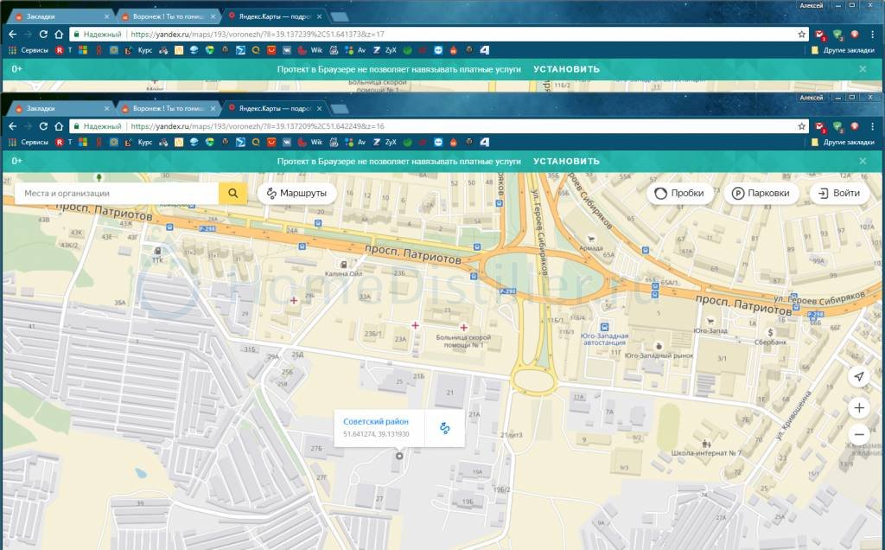Zoom out the map with the minus button
The width and height of the screenshot is (885, 550).
click(859, 434)
